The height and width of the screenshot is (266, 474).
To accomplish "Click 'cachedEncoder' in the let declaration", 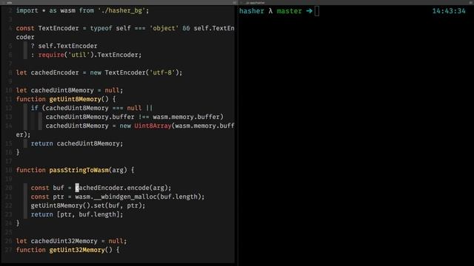I will click(x=55, y=72).
